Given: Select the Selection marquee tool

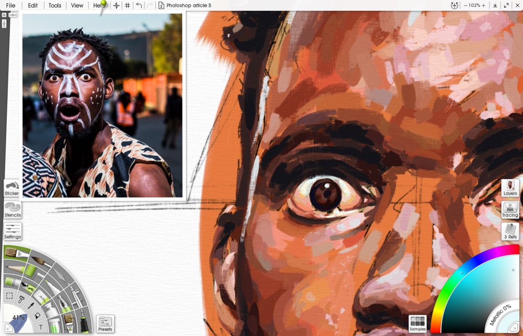Looking at the screenshot, I should pyautogui.click(x=9, y=296).
